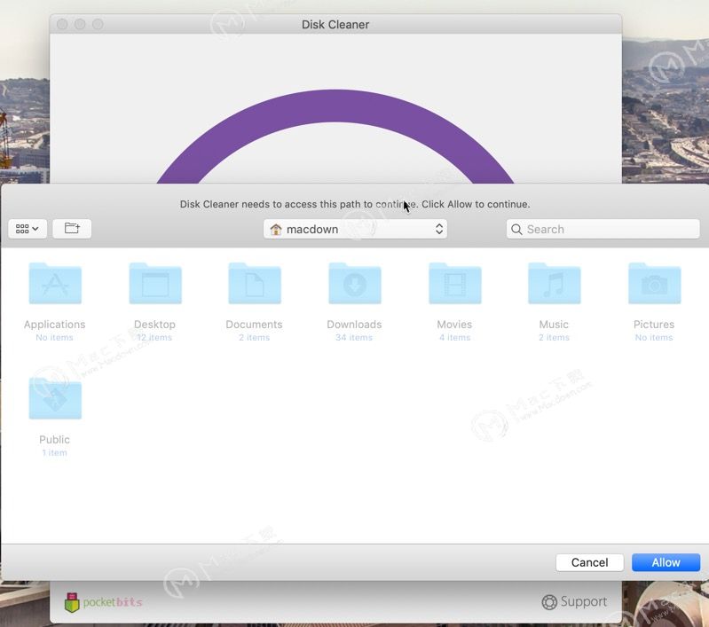709x627 pixels.
Task: Click the home icon beside macdown
Action: 276,229
